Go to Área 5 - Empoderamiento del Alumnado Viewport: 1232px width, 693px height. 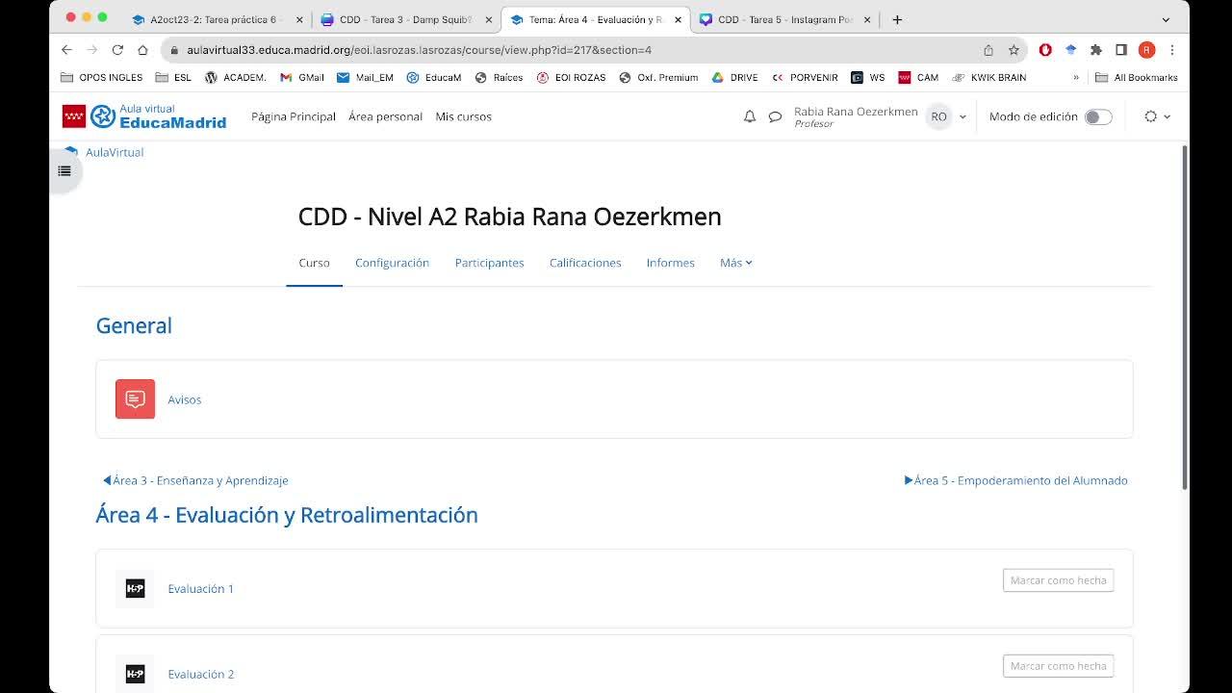[x=1016, y=480]
